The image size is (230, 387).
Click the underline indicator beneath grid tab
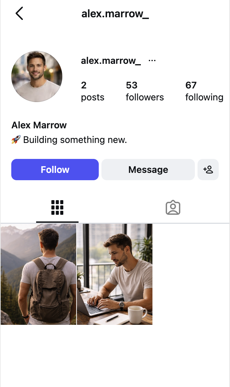[57, 222]
